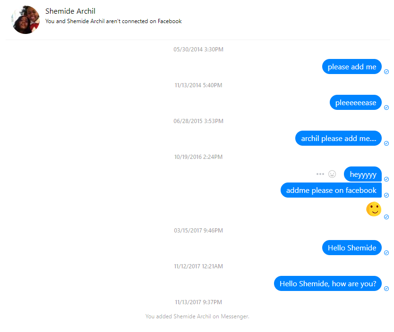Click delivery checkmark beside the smiley emoji
The image size is (394, 332).
[x=386, y=217]
